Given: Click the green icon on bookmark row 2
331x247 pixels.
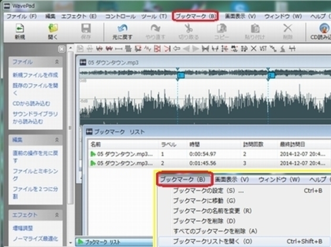Looking at the screenshot, I should coord(93,163).
